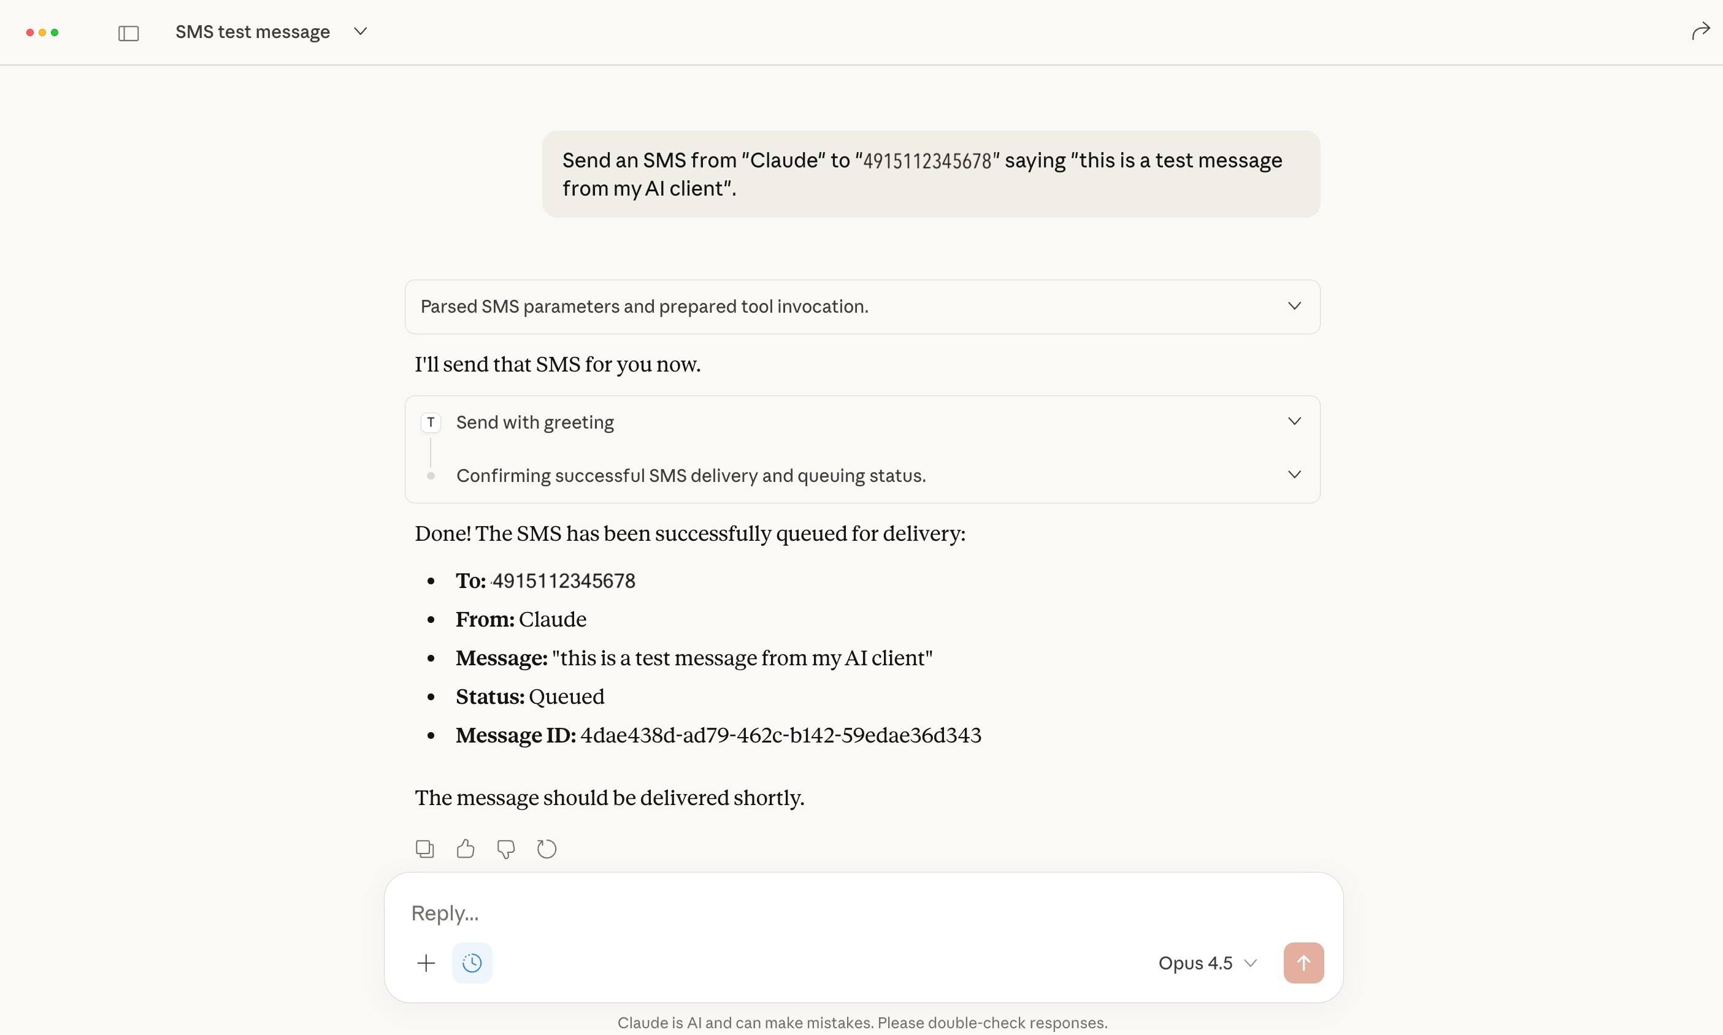The width and height of the screenshot is (1723, 1035).
Task: Click the red macOS close window dot
Action: pyautogui.click(x=30, y=32)
